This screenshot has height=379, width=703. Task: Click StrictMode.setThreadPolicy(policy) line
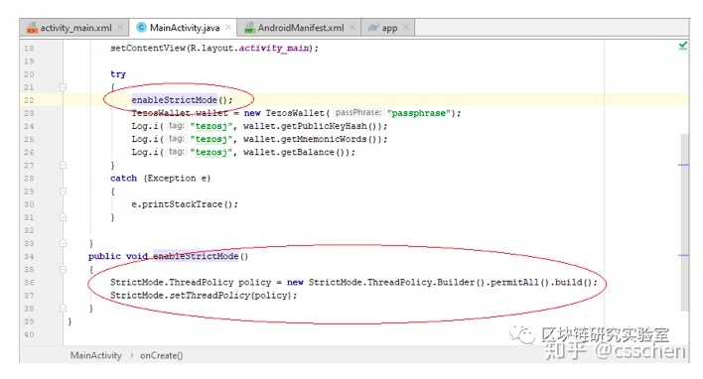click(x=204, y=296)
